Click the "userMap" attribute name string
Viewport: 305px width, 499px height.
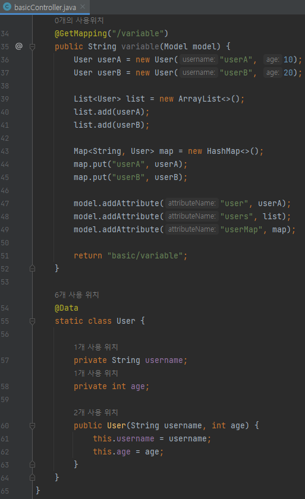(x=241, y=229)
